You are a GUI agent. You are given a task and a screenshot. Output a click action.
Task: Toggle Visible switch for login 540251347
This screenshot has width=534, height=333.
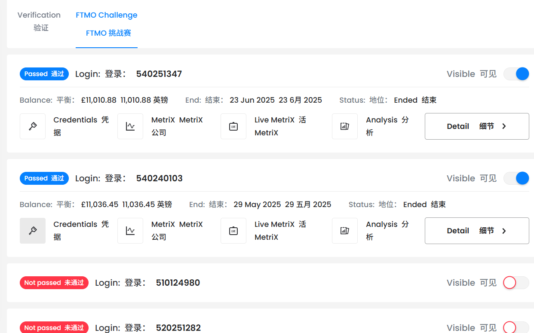pos(516,74)
